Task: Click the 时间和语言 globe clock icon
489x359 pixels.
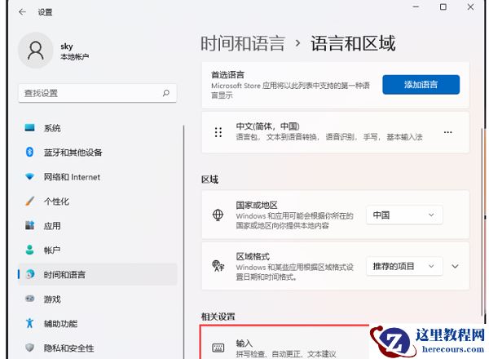Action: pyautogui.click(x=30, y=274)
